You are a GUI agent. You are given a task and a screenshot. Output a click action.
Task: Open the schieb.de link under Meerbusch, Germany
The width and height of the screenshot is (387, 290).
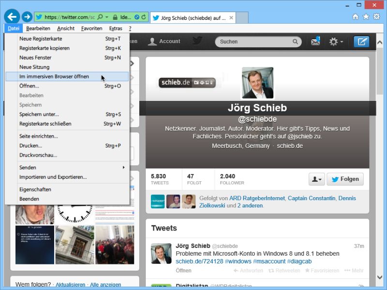point(290,146)
